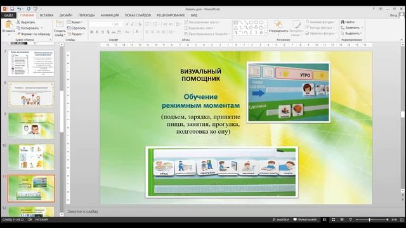
Task: Toggle center text alignment
Action: point(153,32)
